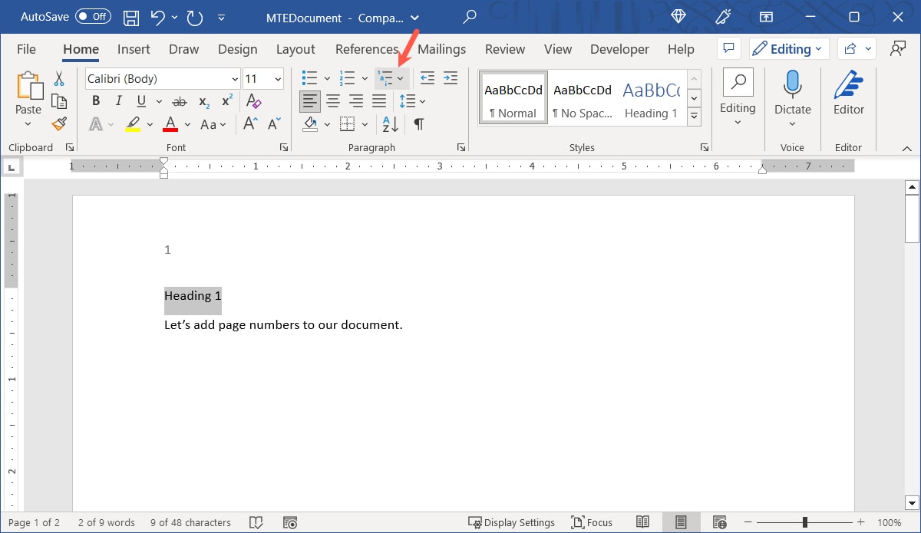This screenshot has width=921, height=533.
Task: Switch to the Mailings tab
Action: tap(442, 49)
